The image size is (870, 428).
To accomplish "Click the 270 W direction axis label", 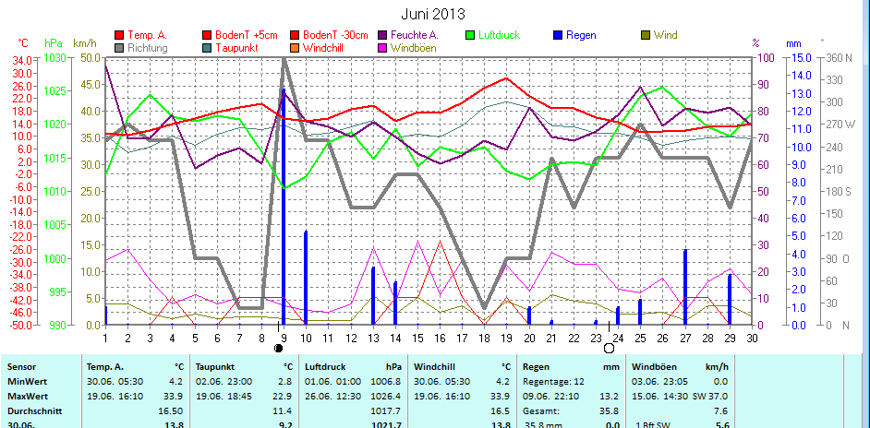I will click(x=840, y=125).
